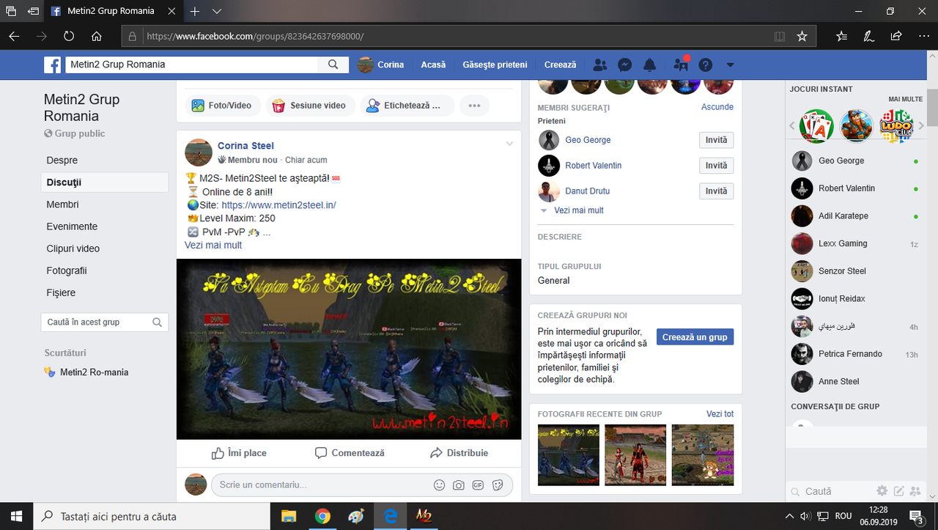
Task: Show previous instant games with left arrow
Action: point(792,126)
